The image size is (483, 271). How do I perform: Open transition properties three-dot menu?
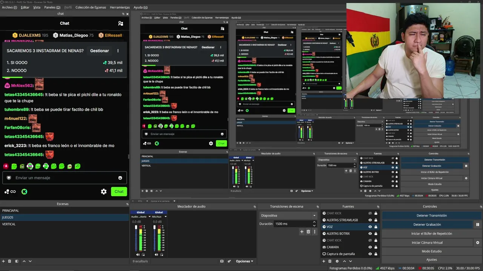(315, 232)
